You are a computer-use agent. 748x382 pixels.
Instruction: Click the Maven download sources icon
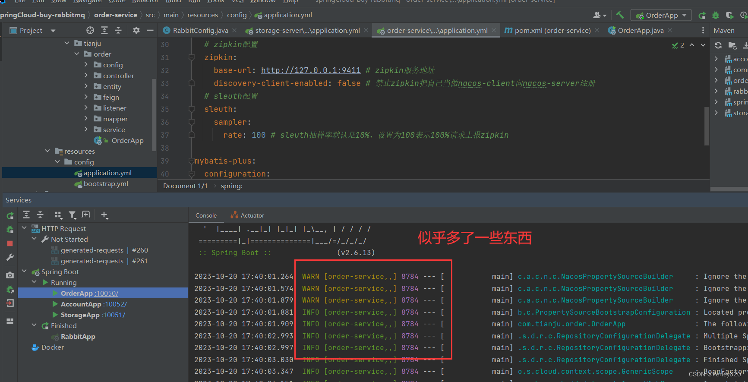pyautogui.click(x=745, y=45)
